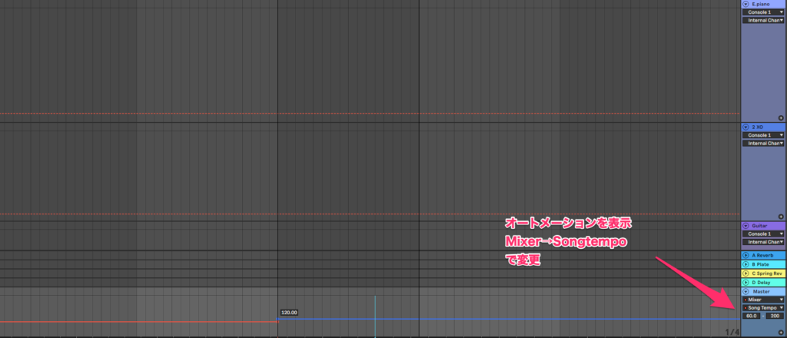The width and height of the screenshot is (787, 338).
Task: Add automation lane on E.piano track
Action: (781, 118)
